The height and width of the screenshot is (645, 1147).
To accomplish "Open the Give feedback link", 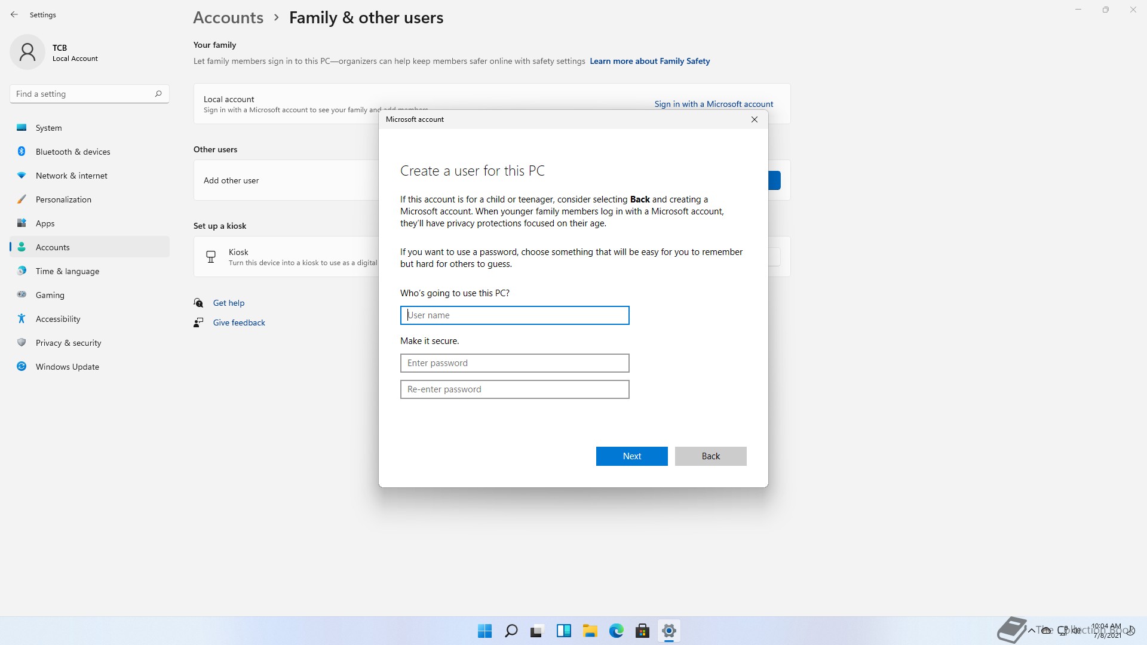I will tap(239, 322).
